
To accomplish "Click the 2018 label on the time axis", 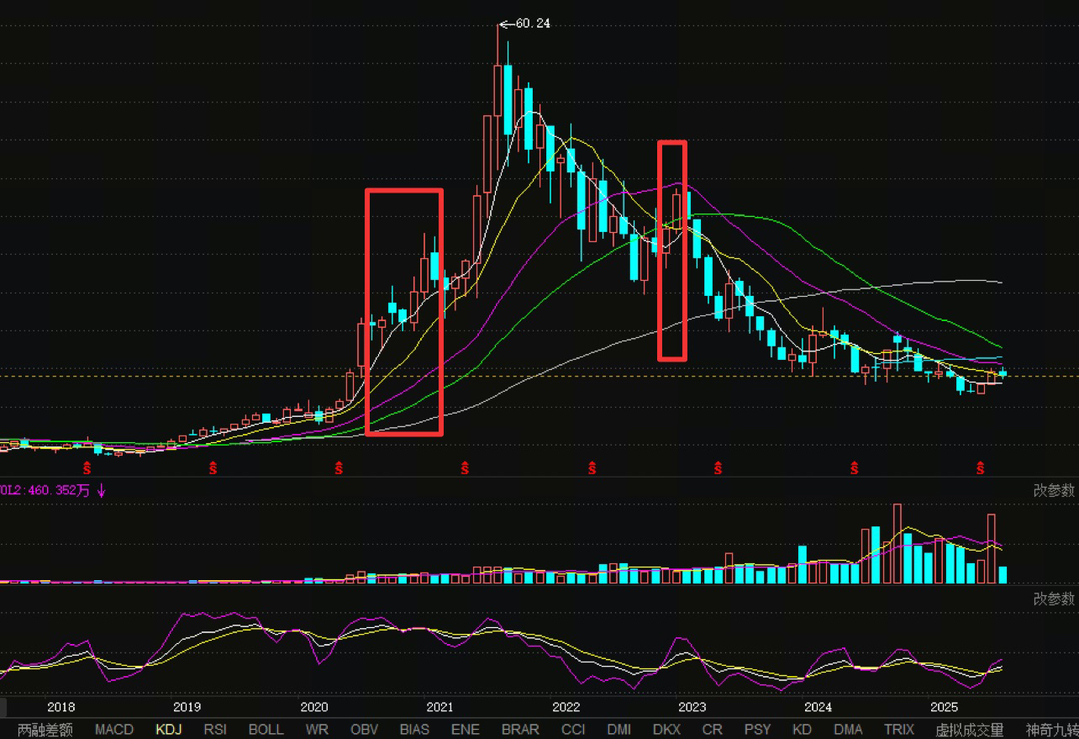I will (x=61, y=707).
